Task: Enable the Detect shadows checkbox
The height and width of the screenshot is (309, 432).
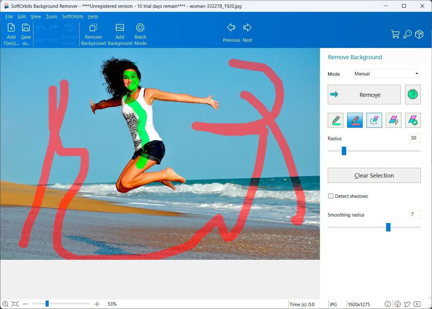Action: [x=331, y=196]
